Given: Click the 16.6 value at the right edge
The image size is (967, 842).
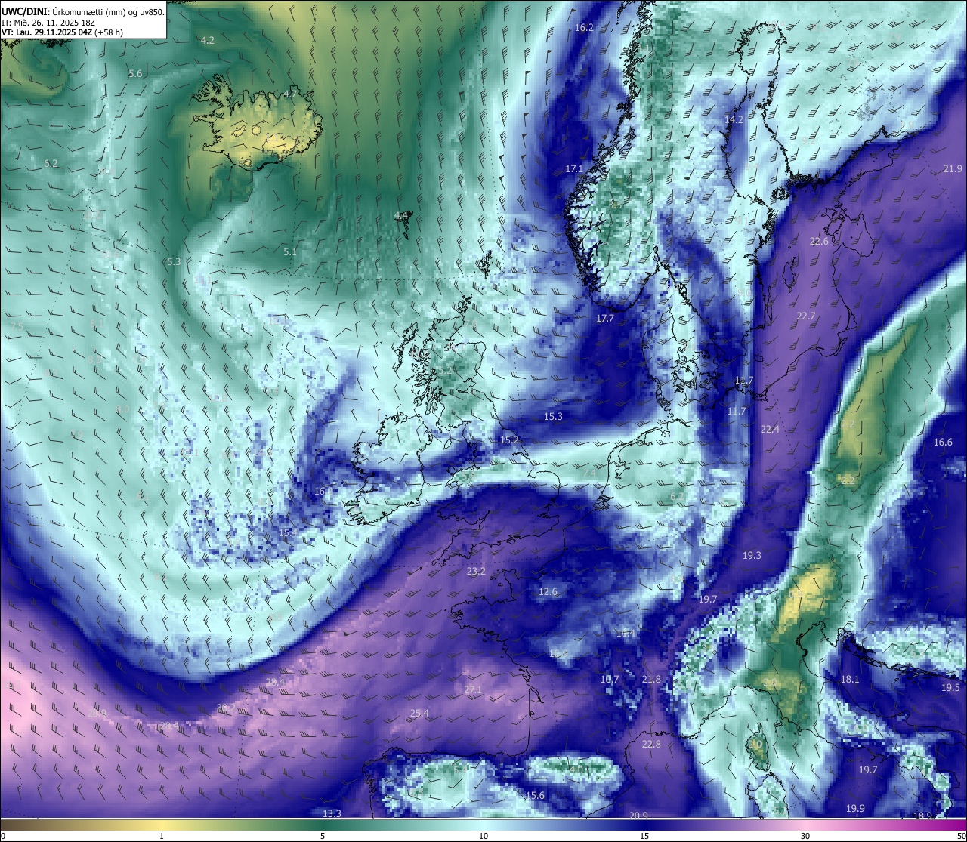Looking at the screenshot, I should pyautogui.click(x=943, y=443).
